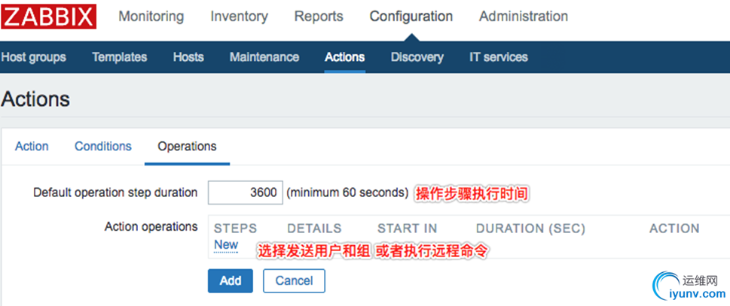Go to Host groups section
The image size is (730, 306).
click(33, 57)
